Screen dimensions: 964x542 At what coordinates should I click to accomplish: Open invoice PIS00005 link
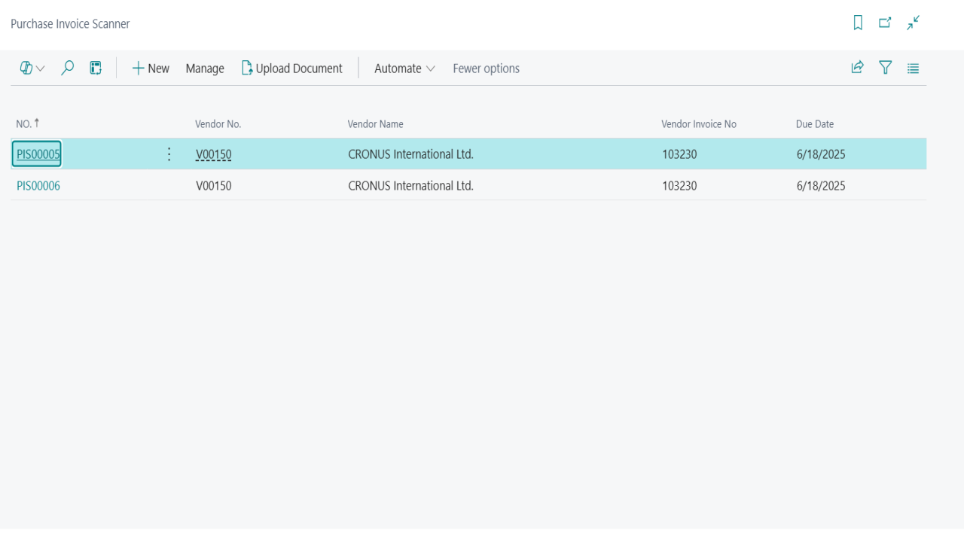[x=38, y=154]
